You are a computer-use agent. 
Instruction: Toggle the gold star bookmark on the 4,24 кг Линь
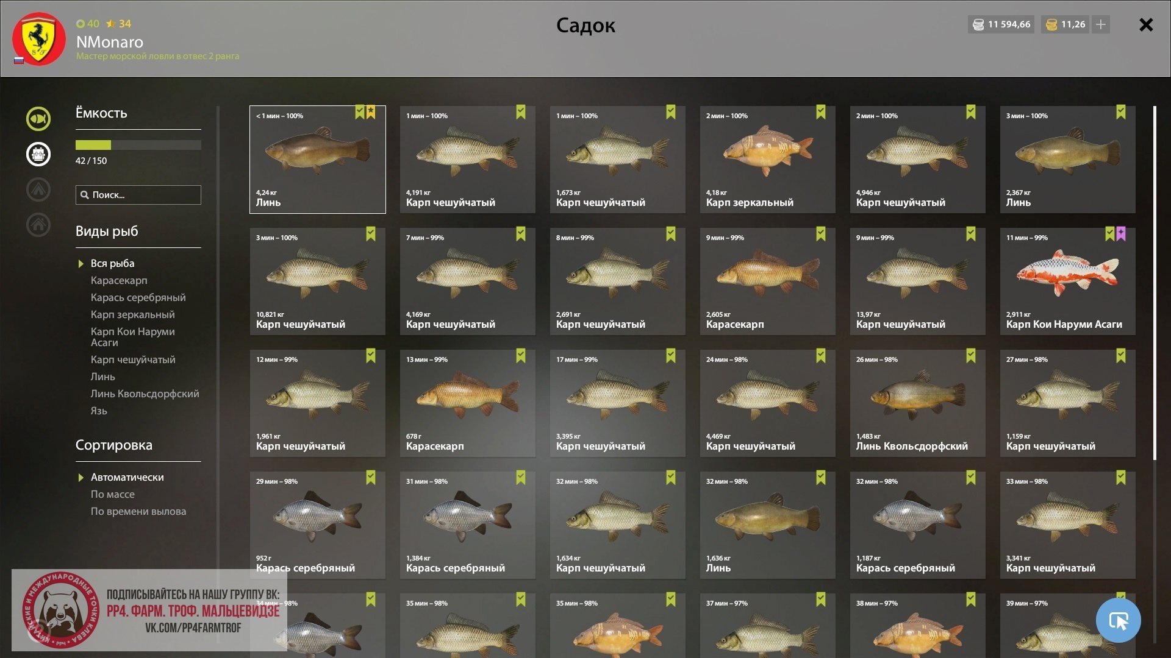pyautogui.click(x=371, y=112)
